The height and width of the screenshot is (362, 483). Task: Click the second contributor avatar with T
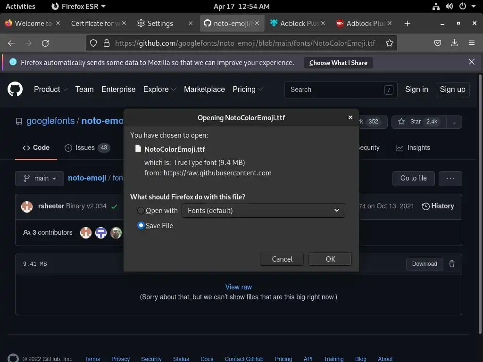101,233
